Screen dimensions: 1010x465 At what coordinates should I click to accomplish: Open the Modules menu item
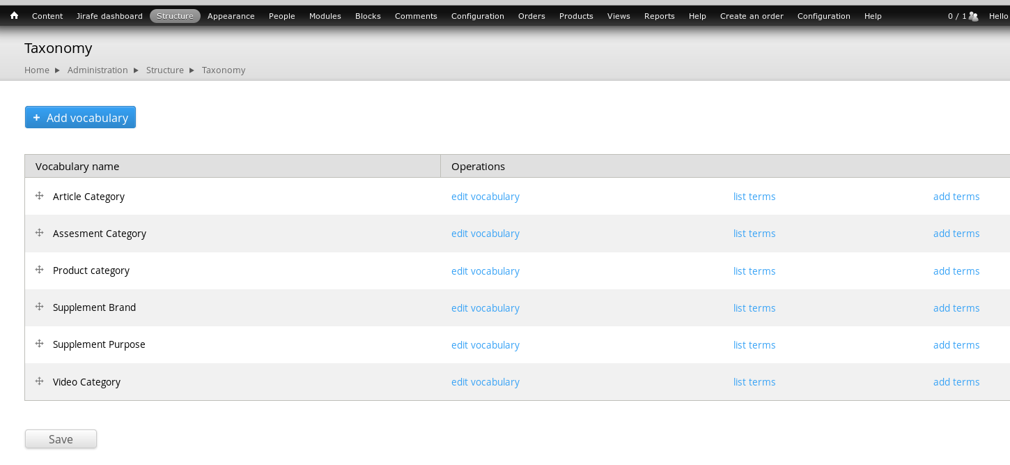coord(325,16)
